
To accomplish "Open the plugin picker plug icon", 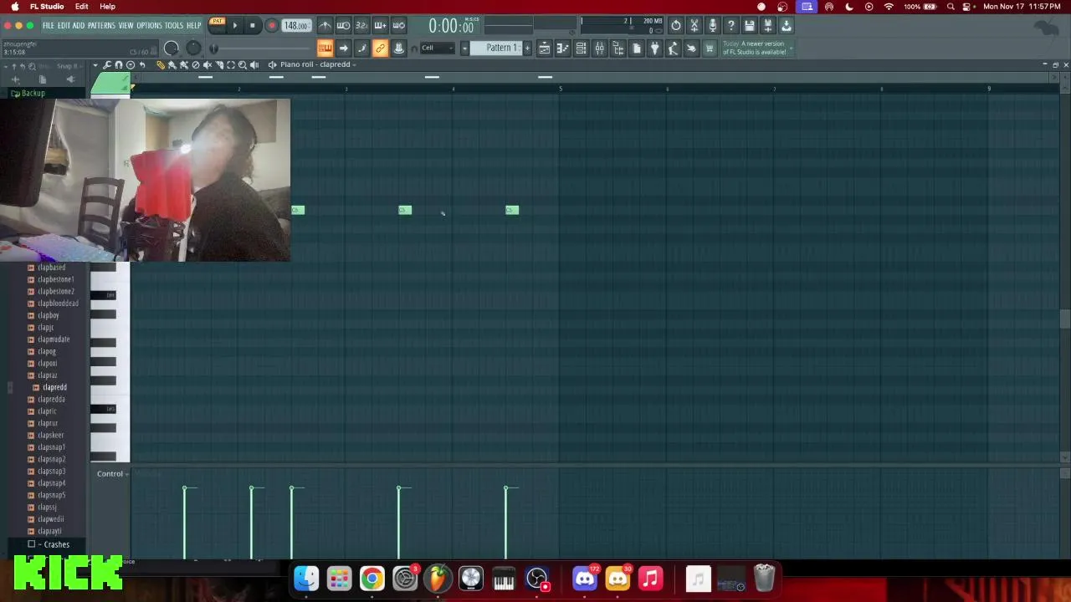I will [655, 48].
